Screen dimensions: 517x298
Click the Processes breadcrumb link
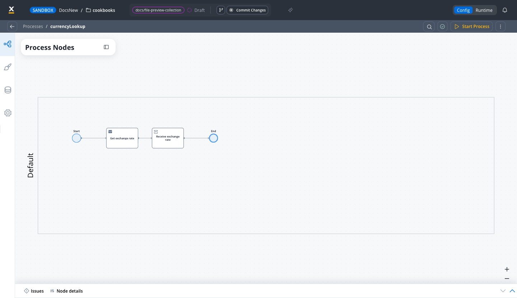[x=33, y=26]
